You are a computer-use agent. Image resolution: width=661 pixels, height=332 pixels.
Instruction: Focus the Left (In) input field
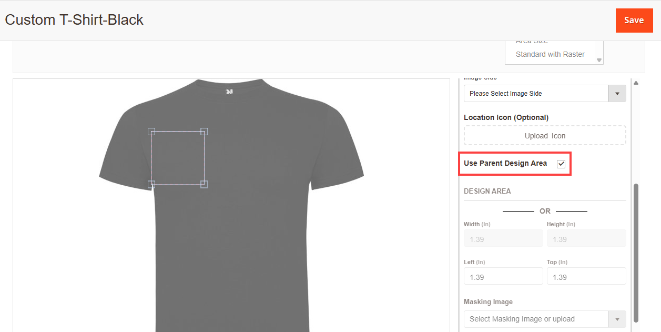(x=503, y=276)
